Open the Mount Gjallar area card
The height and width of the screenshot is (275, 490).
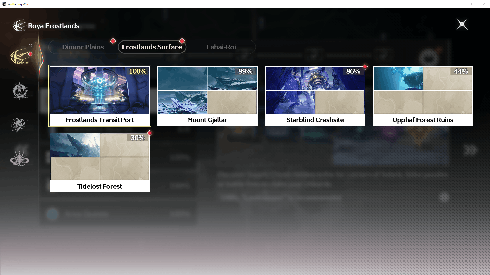[207, 96]
